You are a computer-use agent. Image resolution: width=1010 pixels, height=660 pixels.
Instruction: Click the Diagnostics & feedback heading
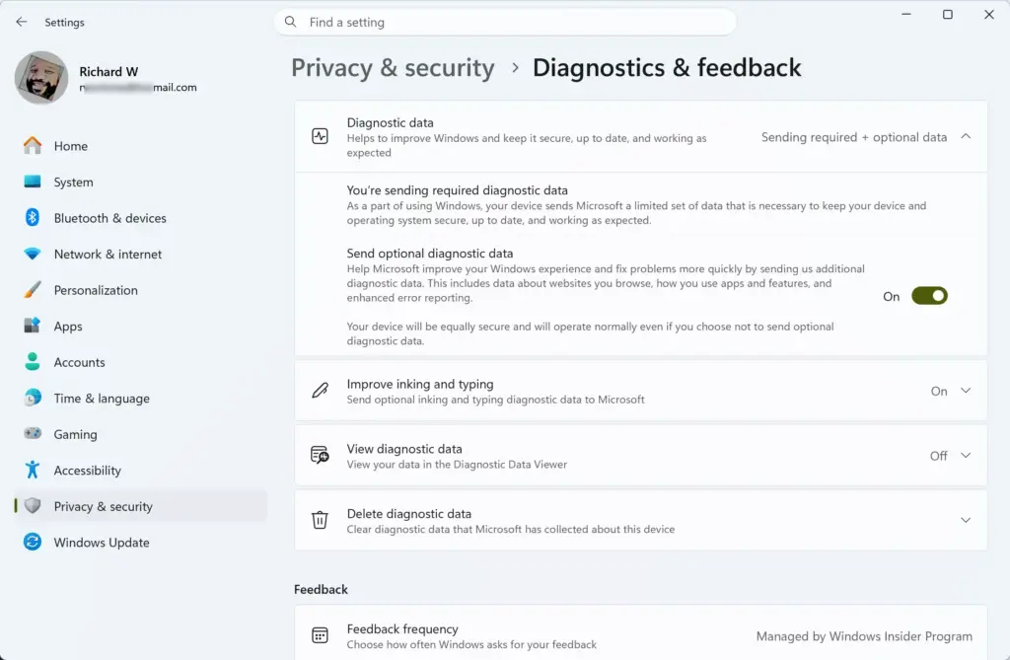[x=667, y=68]
